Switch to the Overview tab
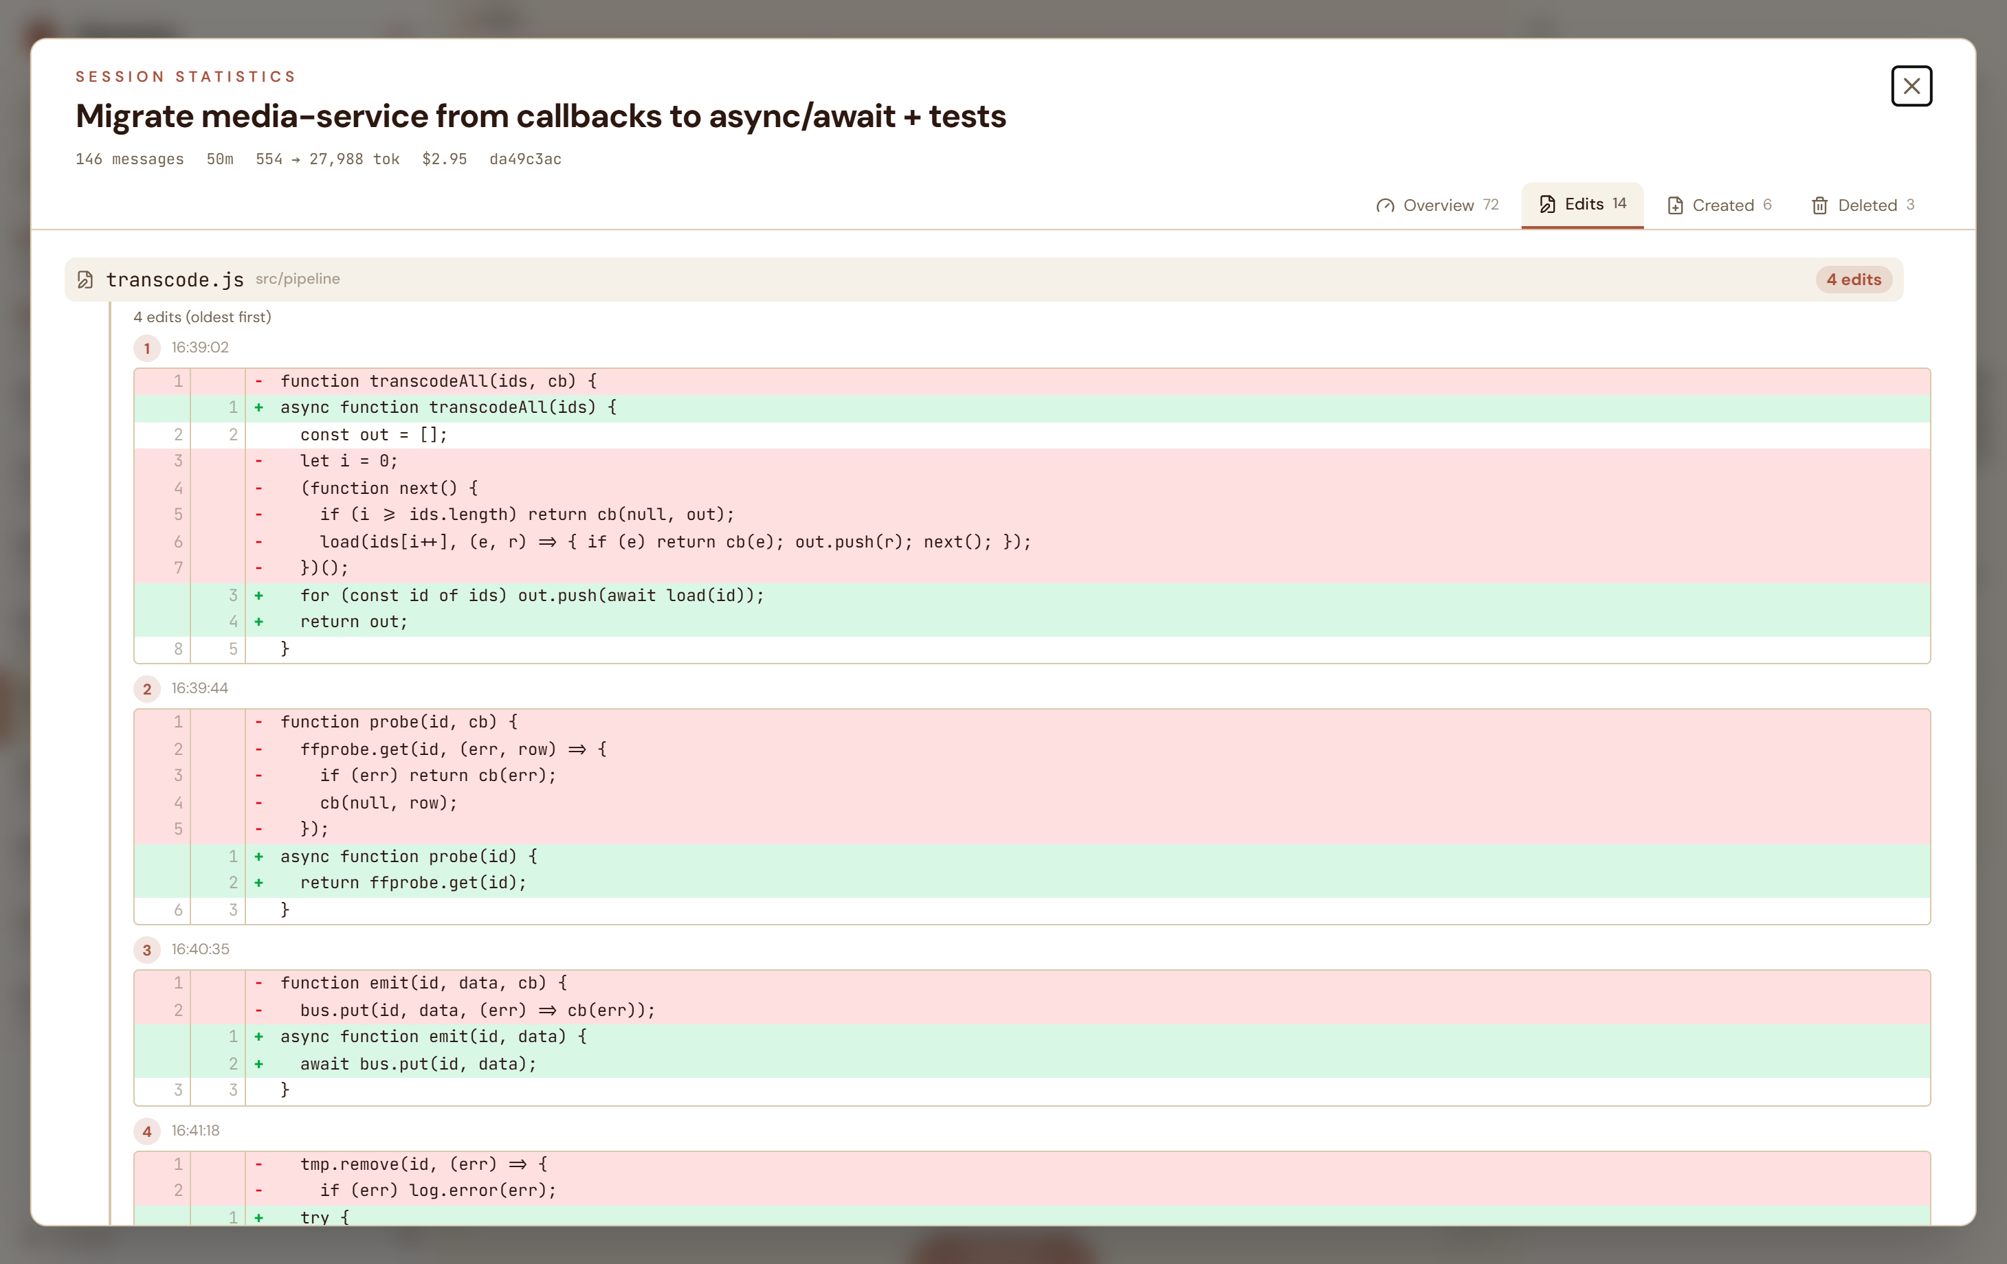2007x1264 pixels. (1438, 205)
